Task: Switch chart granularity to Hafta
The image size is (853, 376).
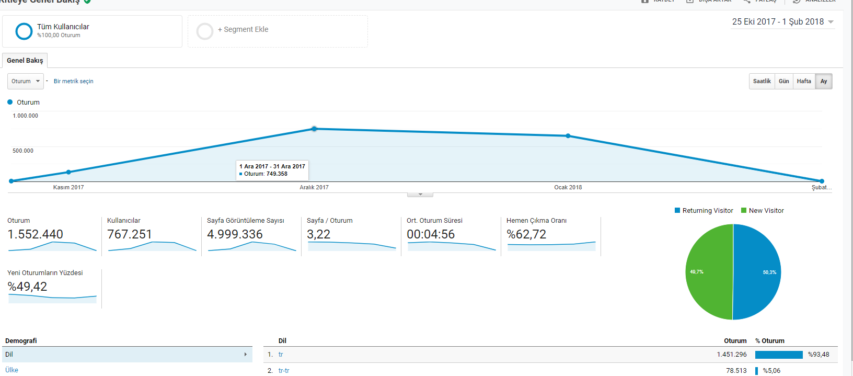Action: [x=804, y=81]
